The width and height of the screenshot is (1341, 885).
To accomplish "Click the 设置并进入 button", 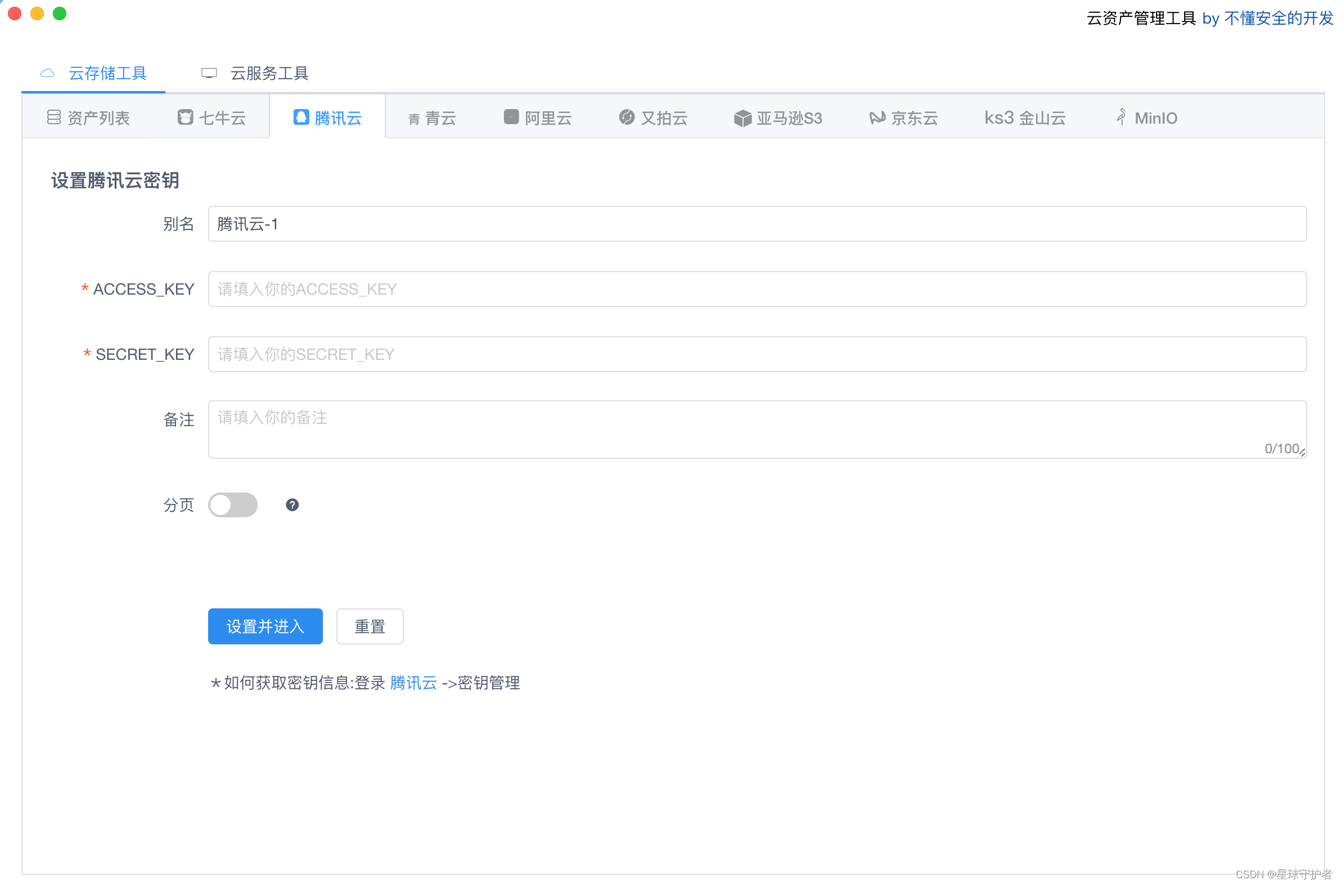I will [x=265, y=626].
